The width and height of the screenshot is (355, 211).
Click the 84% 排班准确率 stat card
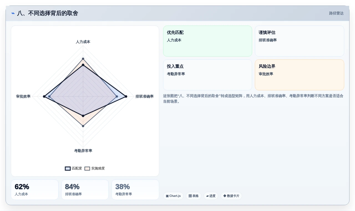(x=85, y=190)
